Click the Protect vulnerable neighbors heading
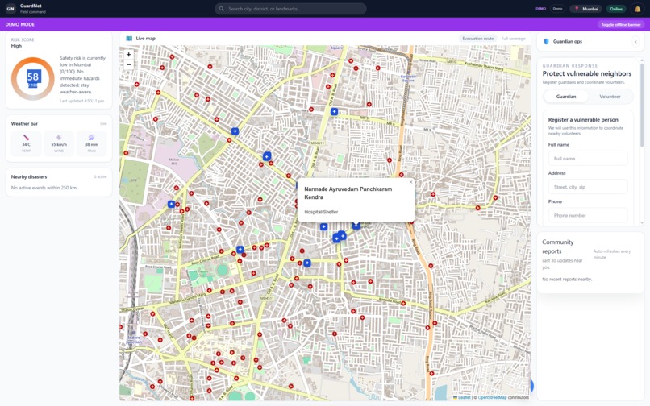Viewport: 650px width, 406px height. pos(587,73)
